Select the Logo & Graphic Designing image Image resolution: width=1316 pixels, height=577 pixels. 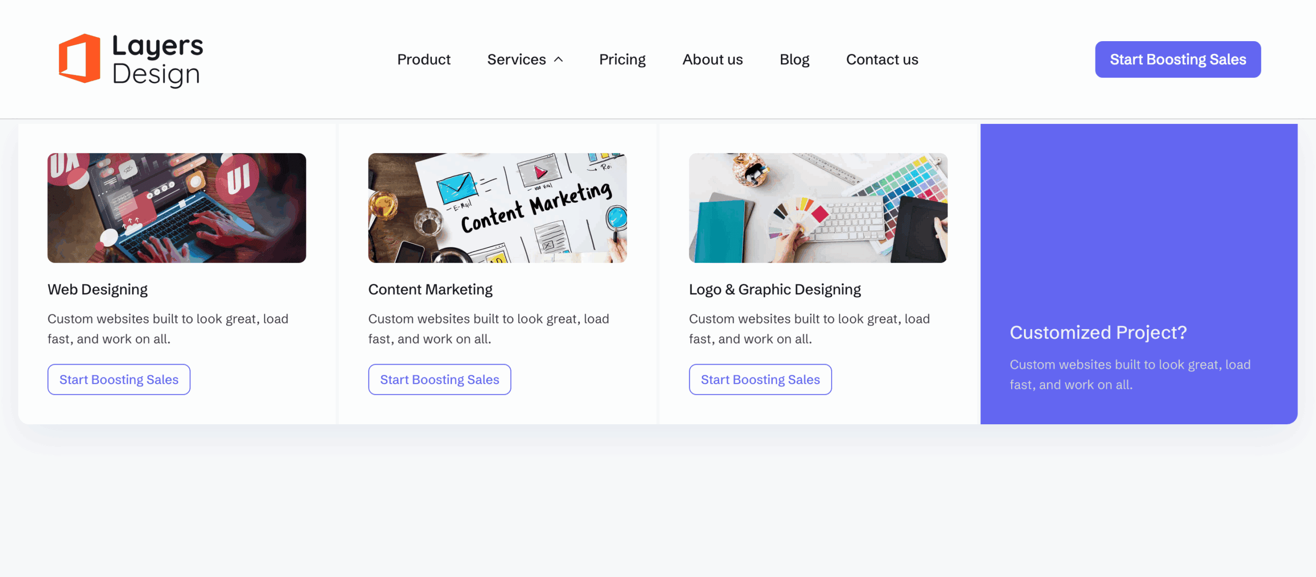[x=818, y=208]
